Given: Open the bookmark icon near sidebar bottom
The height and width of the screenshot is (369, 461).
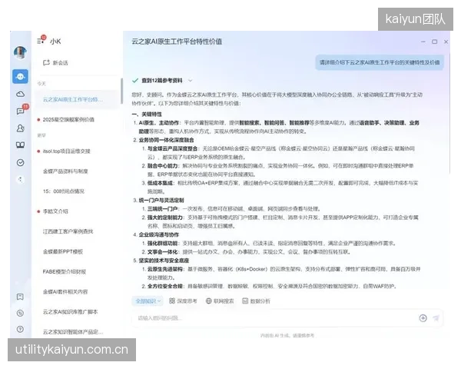Looking at the screenshot, I should pos(20,297).
